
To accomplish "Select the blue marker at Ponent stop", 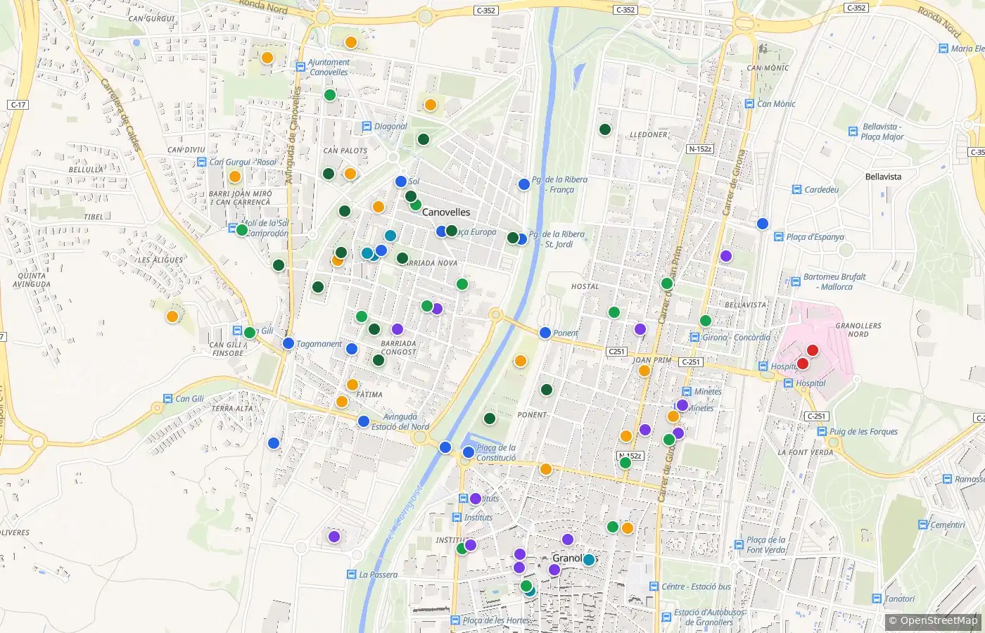I will [545, 333].
